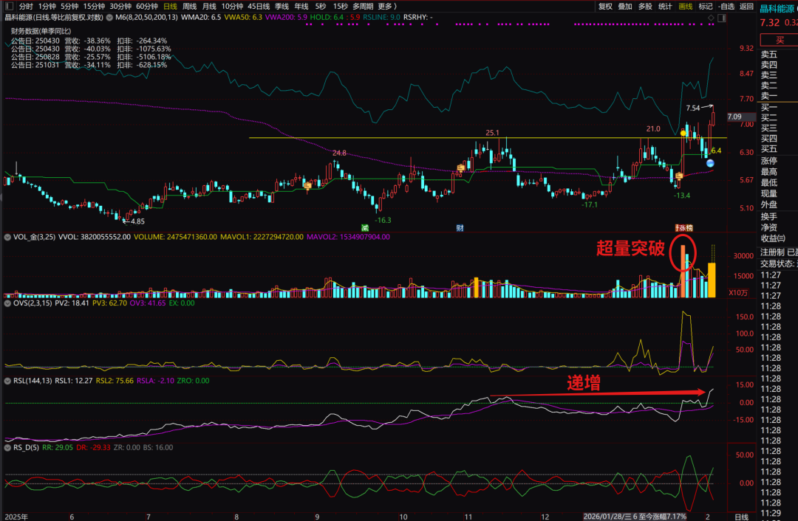Click 交易状态 label in quote panel
This screenshot has height=521, width=798.
(x=777, y=263)
